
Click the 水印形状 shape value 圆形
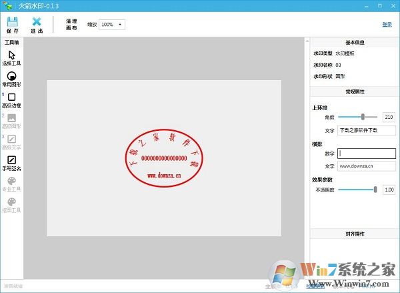tap(340, 76)
